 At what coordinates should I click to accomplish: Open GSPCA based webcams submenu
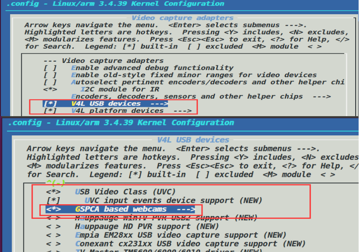pos(120,209)
